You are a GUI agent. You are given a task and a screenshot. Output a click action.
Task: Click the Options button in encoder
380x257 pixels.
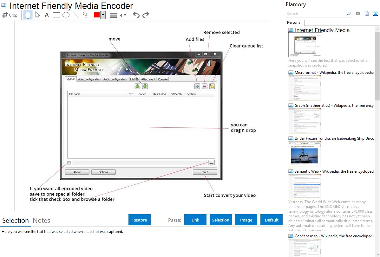(103, 172)
